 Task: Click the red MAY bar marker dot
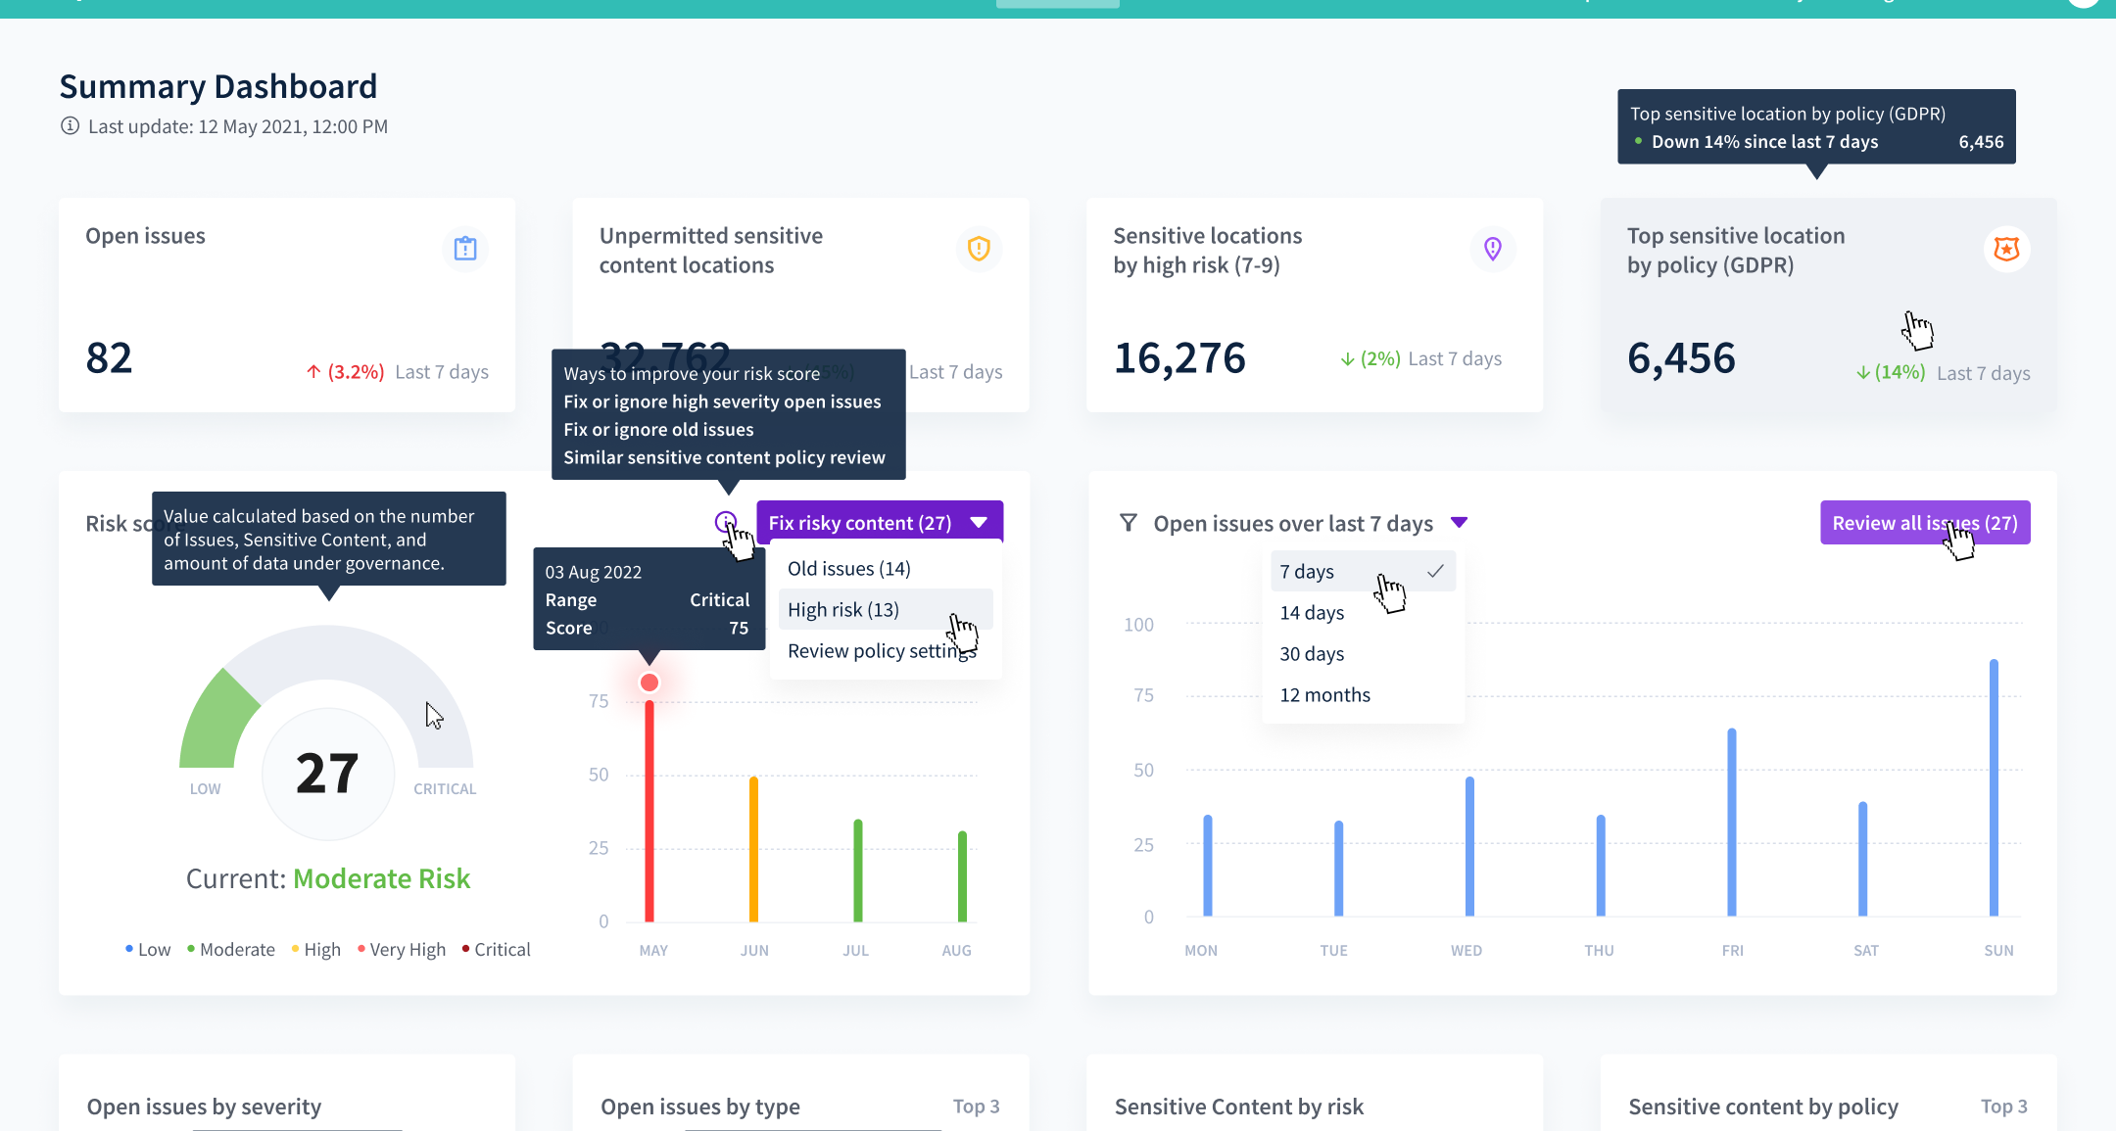click(x=649, y=683)
